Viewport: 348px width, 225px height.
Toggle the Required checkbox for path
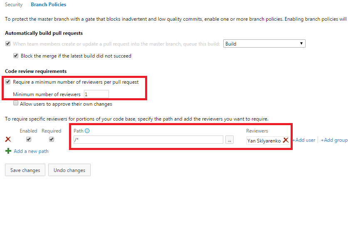coord(52,139)
